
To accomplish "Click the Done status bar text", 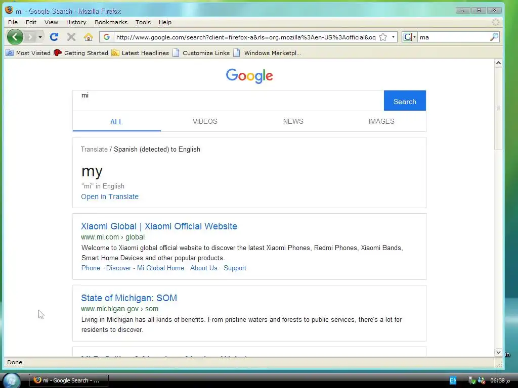I will (15, 362).
